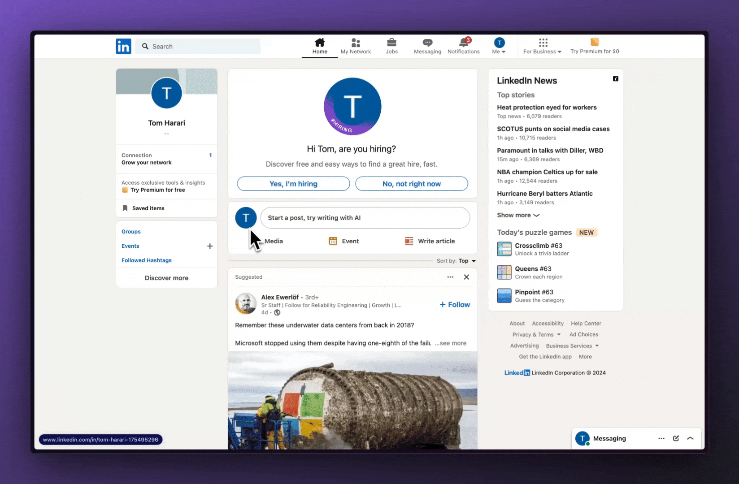739x484 pixels.
Task: Open options on the suggested post ellipsis
Action: click(x=450, y=277)
